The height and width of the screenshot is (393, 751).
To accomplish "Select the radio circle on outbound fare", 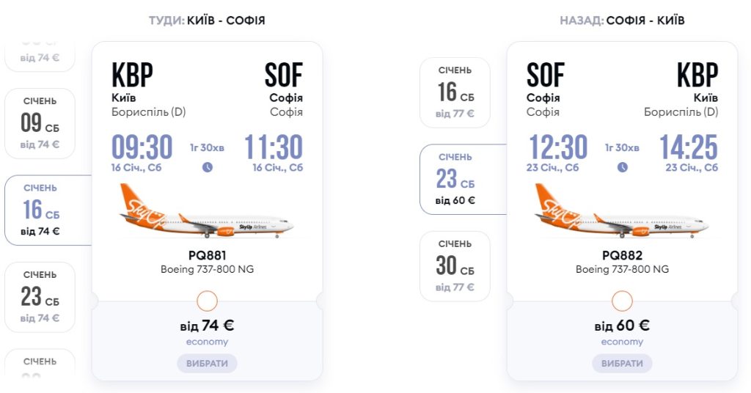I will [208, 301].
